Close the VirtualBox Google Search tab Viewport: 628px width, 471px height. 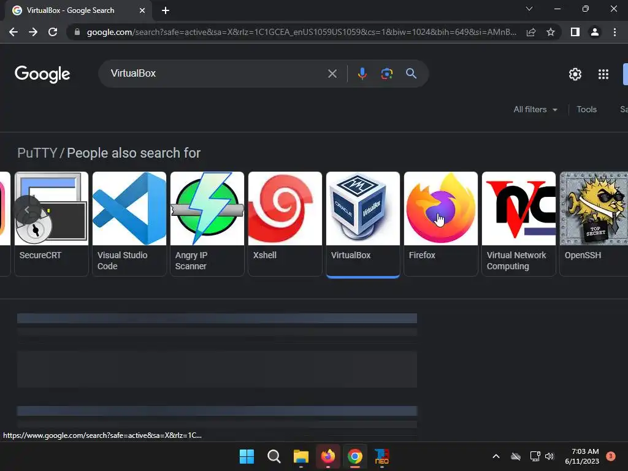coord(142,10)
